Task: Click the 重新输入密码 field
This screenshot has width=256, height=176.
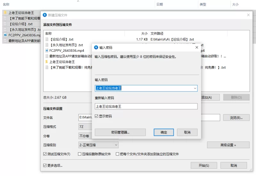Action: [146, 106]
